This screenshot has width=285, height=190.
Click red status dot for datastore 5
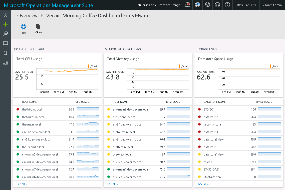(x=199, y=117)
